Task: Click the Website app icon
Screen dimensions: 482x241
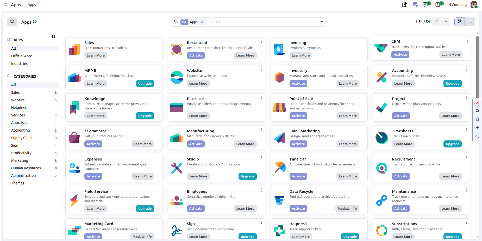Action: tap(177, 77)
